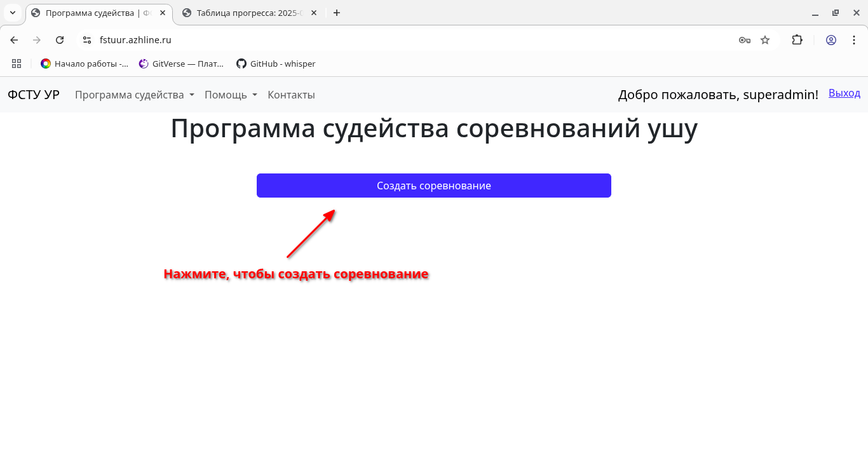Click the browser back arrow icon
The width and height of the screenshot is (868, 460).
pyautogui.click(x=14, y=40)
